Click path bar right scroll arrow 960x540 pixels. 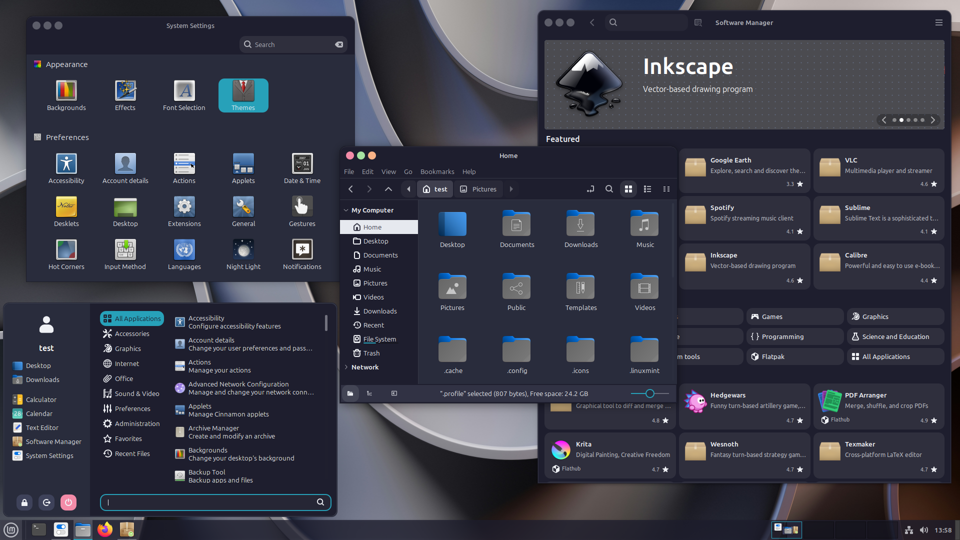click(x=511, y=189)
